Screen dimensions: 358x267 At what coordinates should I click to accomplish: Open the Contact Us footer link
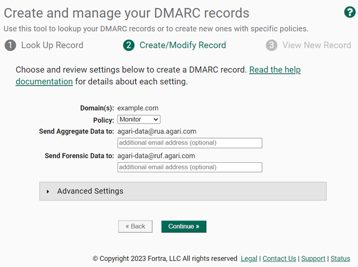click(x=279, y=259)
